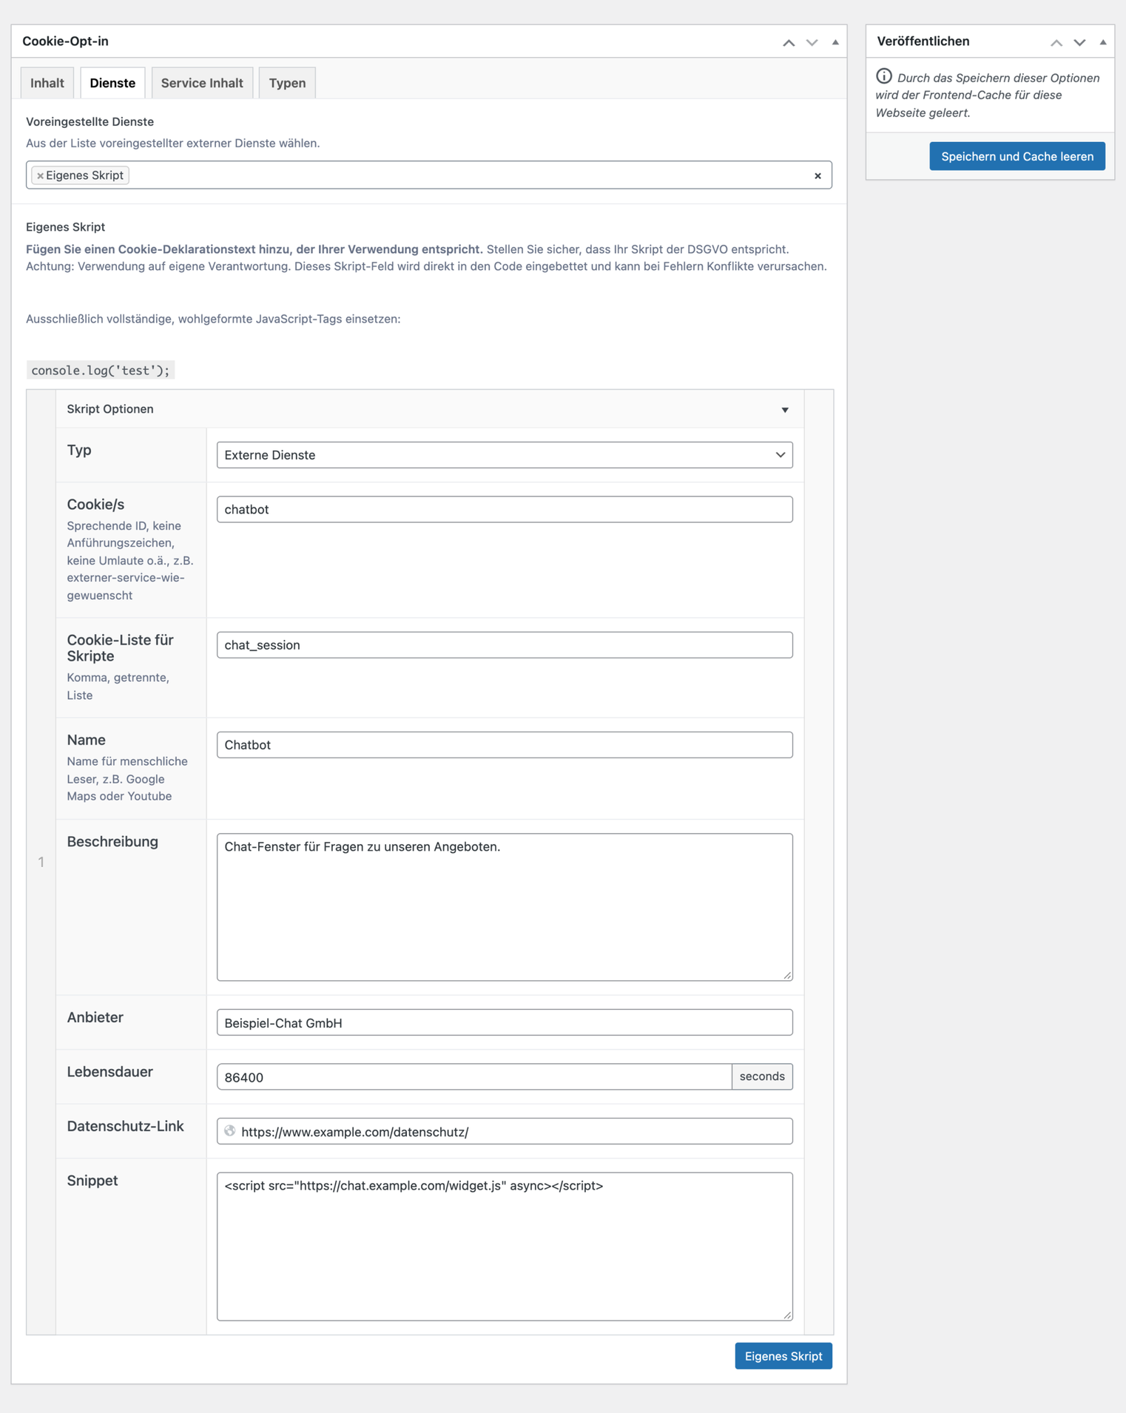Switch to the Inhalt tab
1126x1413 pixels.
[x=47, y=83]
